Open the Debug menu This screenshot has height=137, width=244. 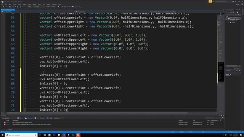tap(24, 4)
